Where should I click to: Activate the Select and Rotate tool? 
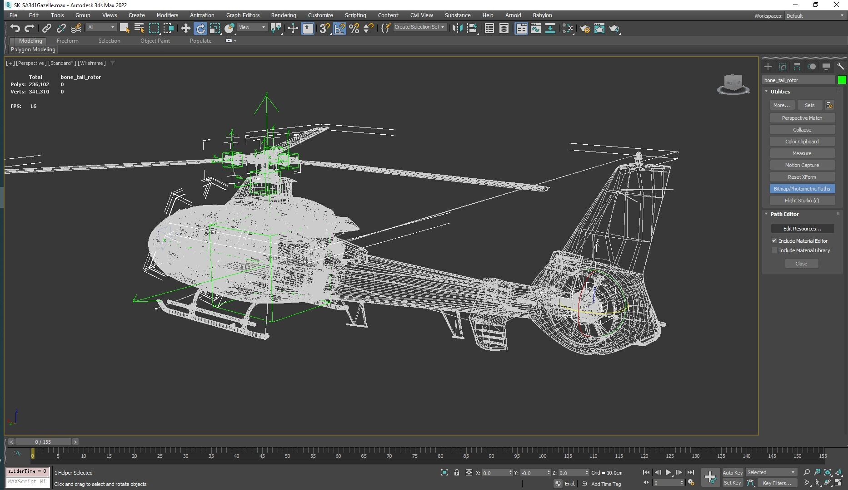click(x=200, y=28)
